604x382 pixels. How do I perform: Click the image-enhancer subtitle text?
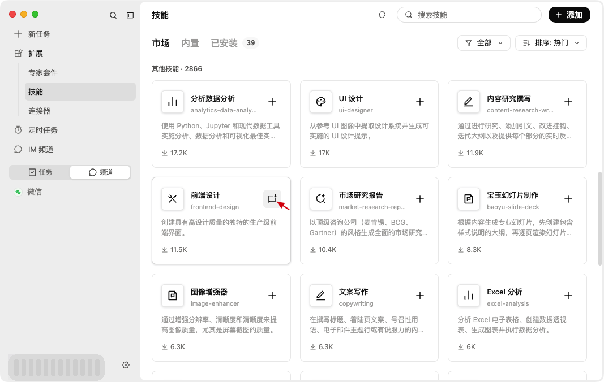(215, 303)
